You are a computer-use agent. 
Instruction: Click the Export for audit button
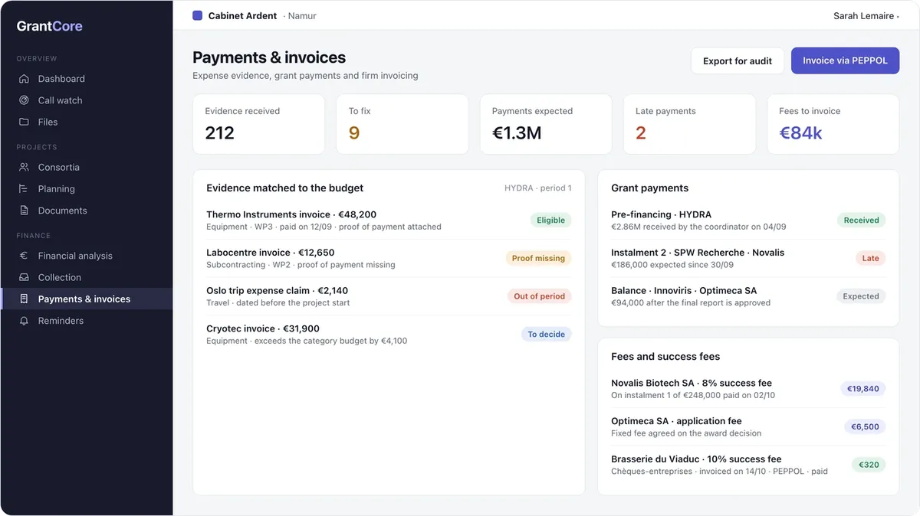[x=738, y=60]
